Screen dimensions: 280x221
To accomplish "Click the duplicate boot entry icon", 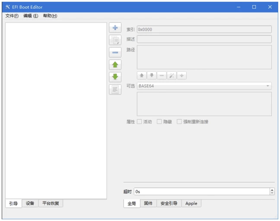I will point(115,41).
